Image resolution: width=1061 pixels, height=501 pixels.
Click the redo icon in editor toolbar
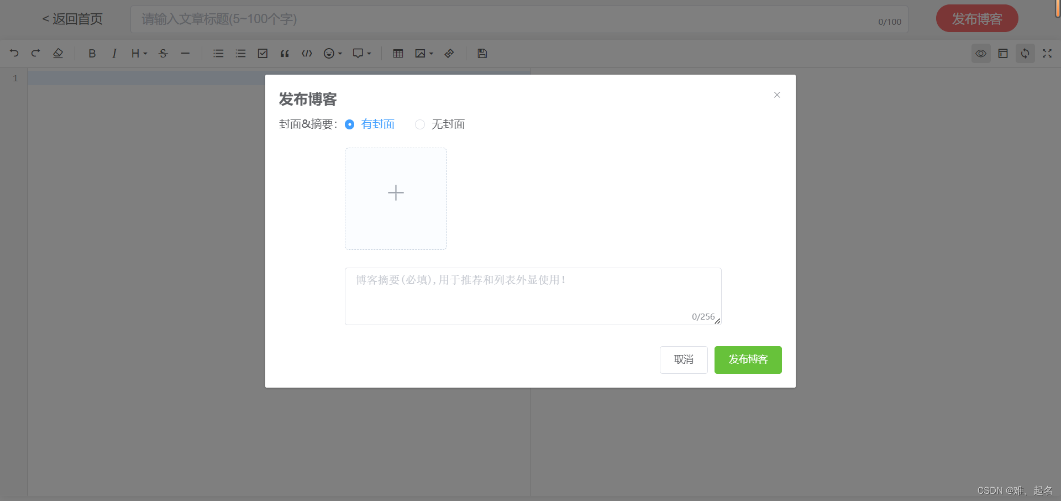(x=36, y=54)
